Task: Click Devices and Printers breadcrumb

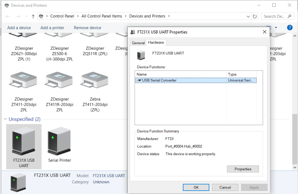Action: 147,16
